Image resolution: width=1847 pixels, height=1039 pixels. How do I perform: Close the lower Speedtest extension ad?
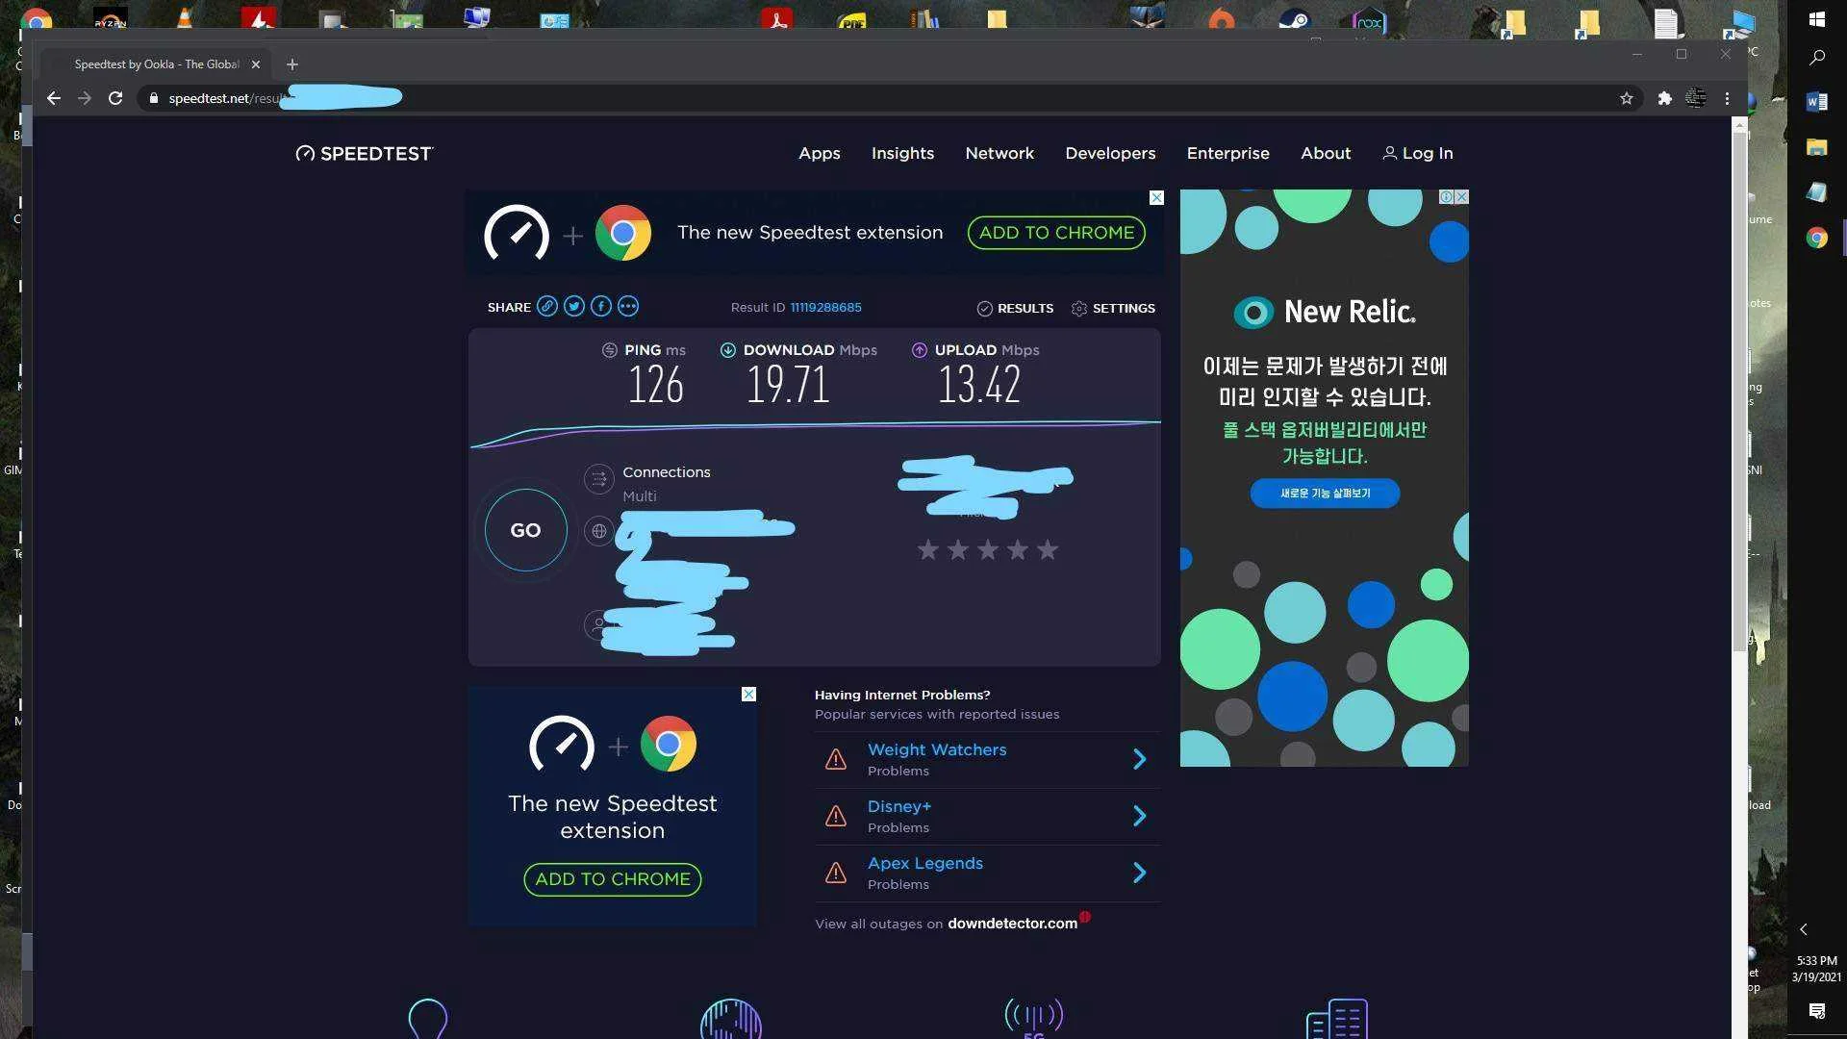(x=748, y=695)
